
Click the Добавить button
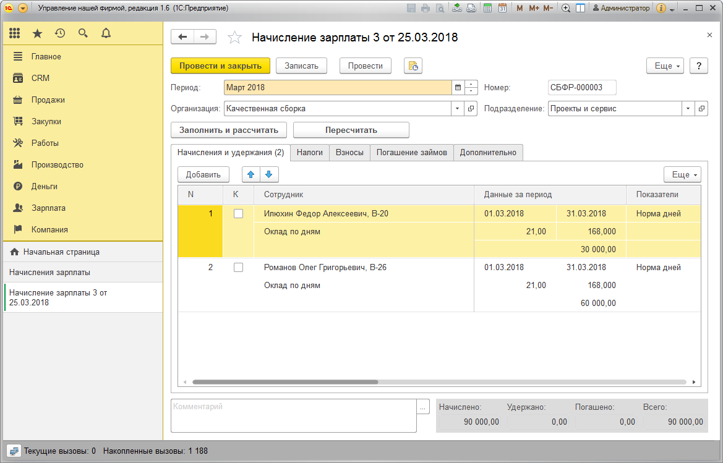[203, 174]
